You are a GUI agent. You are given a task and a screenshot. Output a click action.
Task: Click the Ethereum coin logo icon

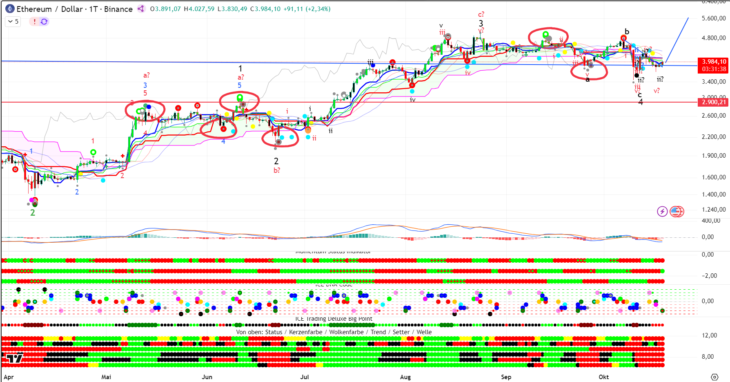click(10, 9)
